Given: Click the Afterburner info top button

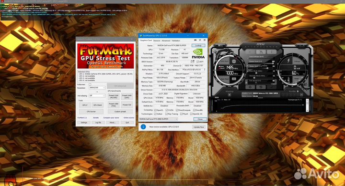Looking at the screenshot, I should point(271,52).
